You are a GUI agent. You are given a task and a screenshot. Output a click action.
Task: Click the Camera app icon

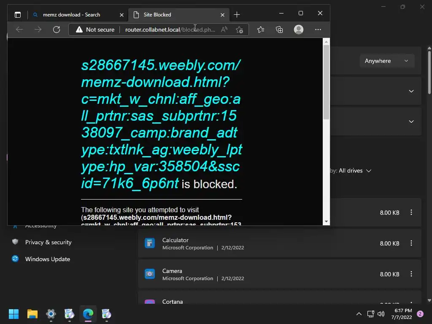[150, 274]
